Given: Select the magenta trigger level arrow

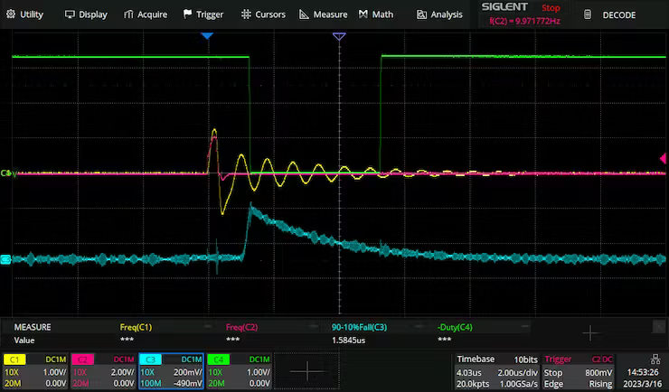Looking at the screenshot, I should tap(663, 159).
